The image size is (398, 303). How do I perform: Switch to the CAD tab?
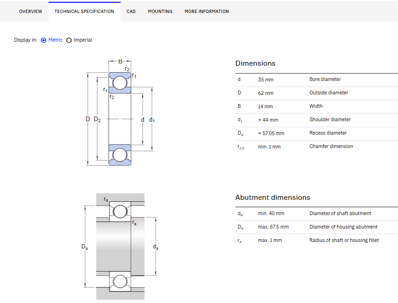(131, 12)
